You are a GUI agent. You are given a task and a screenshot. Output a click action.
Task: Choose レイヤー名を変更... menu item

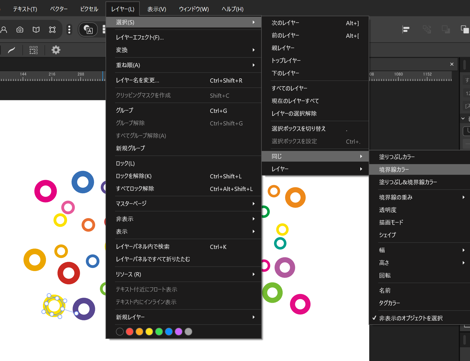coord(184,80)
